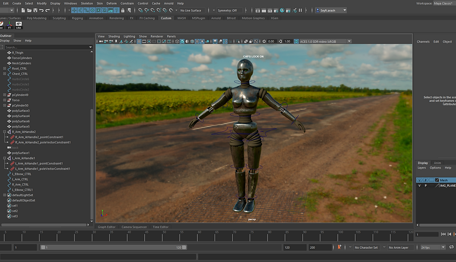
Task: Switch to the MASH shelf tab
Action: point(181,18)
